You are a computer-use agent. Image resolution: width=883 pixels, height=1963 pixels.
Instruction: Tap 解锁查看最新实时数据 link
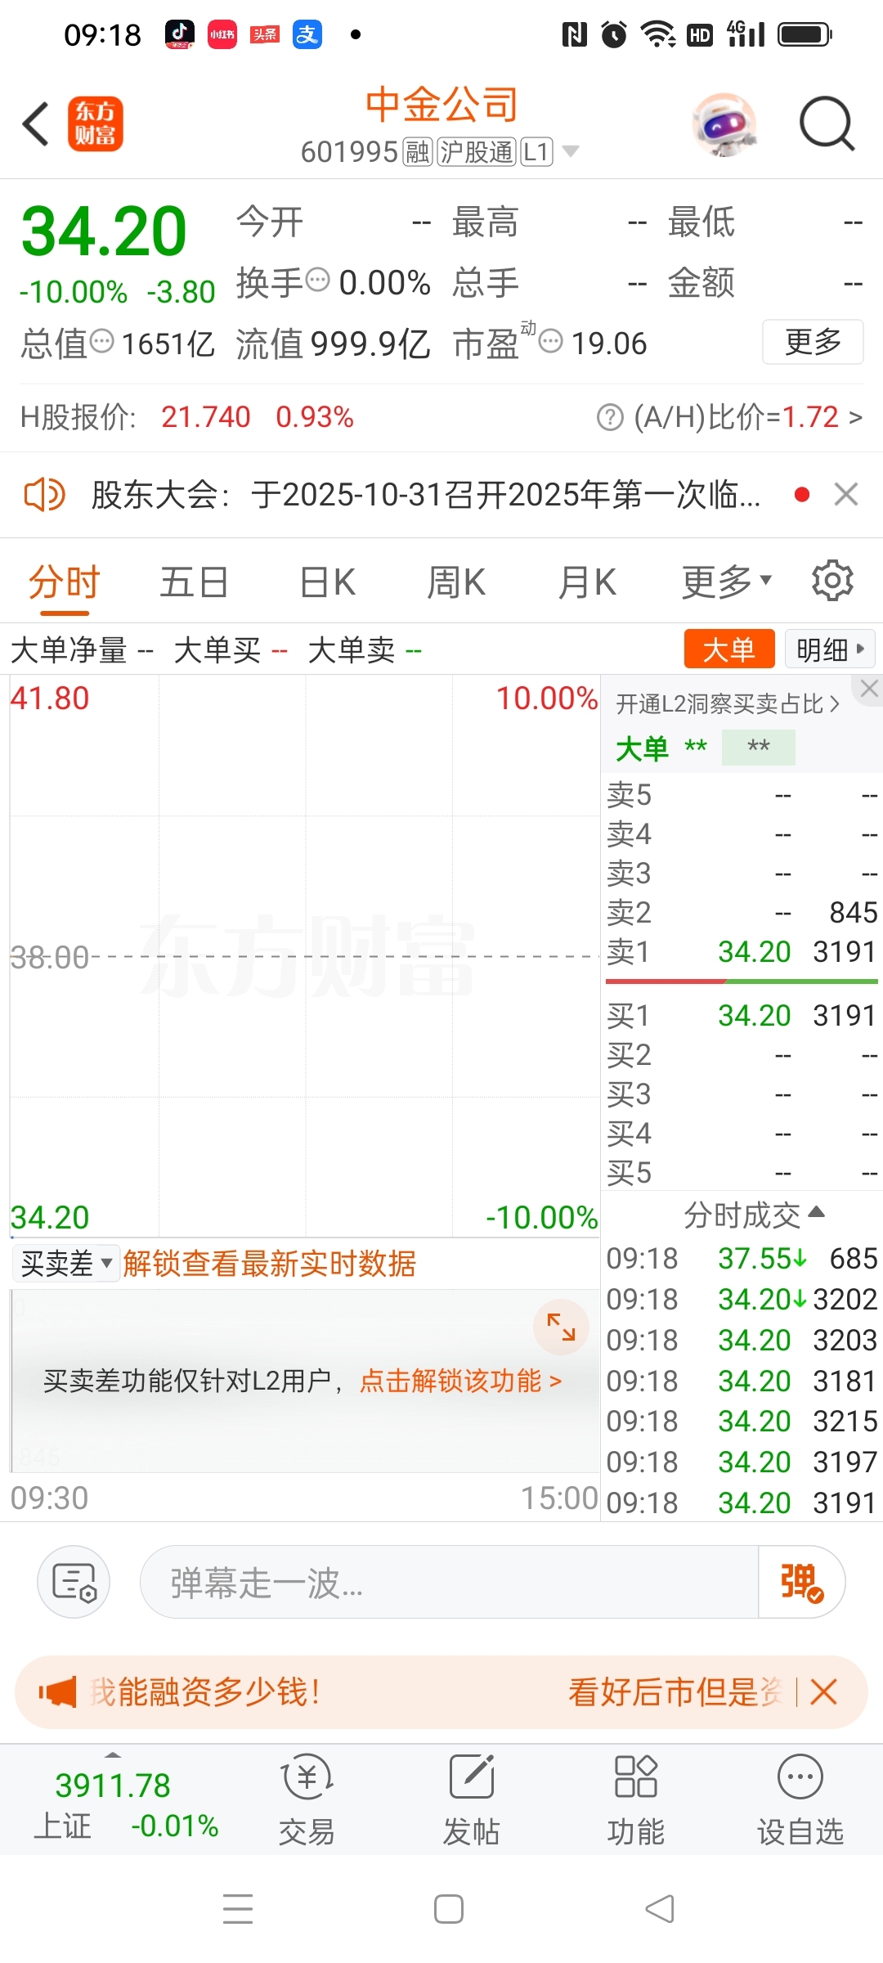(x=269, y=1264)
